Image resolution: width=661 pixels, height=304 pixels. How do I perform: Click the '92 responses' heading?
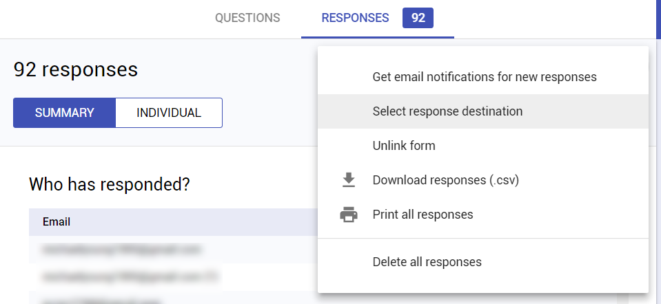click(76, 69)
